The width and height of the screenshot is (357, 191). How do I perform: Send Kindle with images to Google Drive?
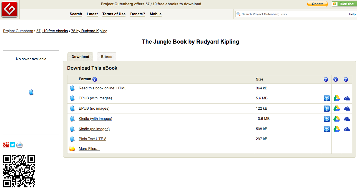pos(336,119)
